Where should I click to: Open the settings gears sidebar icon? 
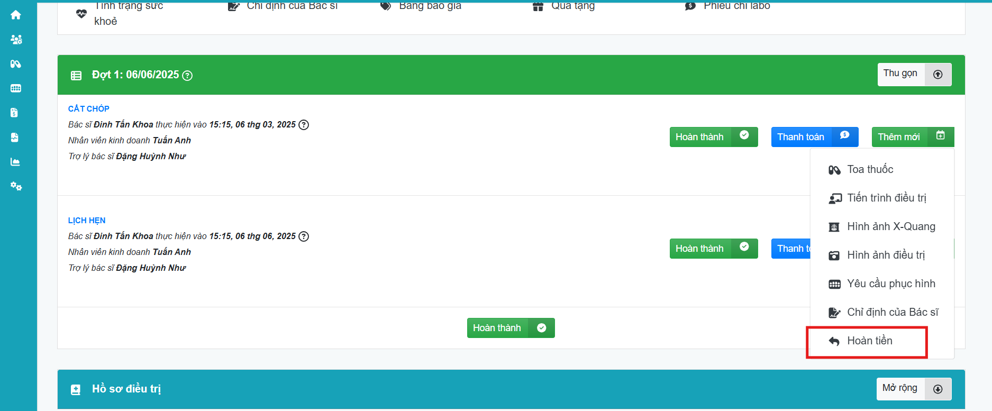[16, 186]
